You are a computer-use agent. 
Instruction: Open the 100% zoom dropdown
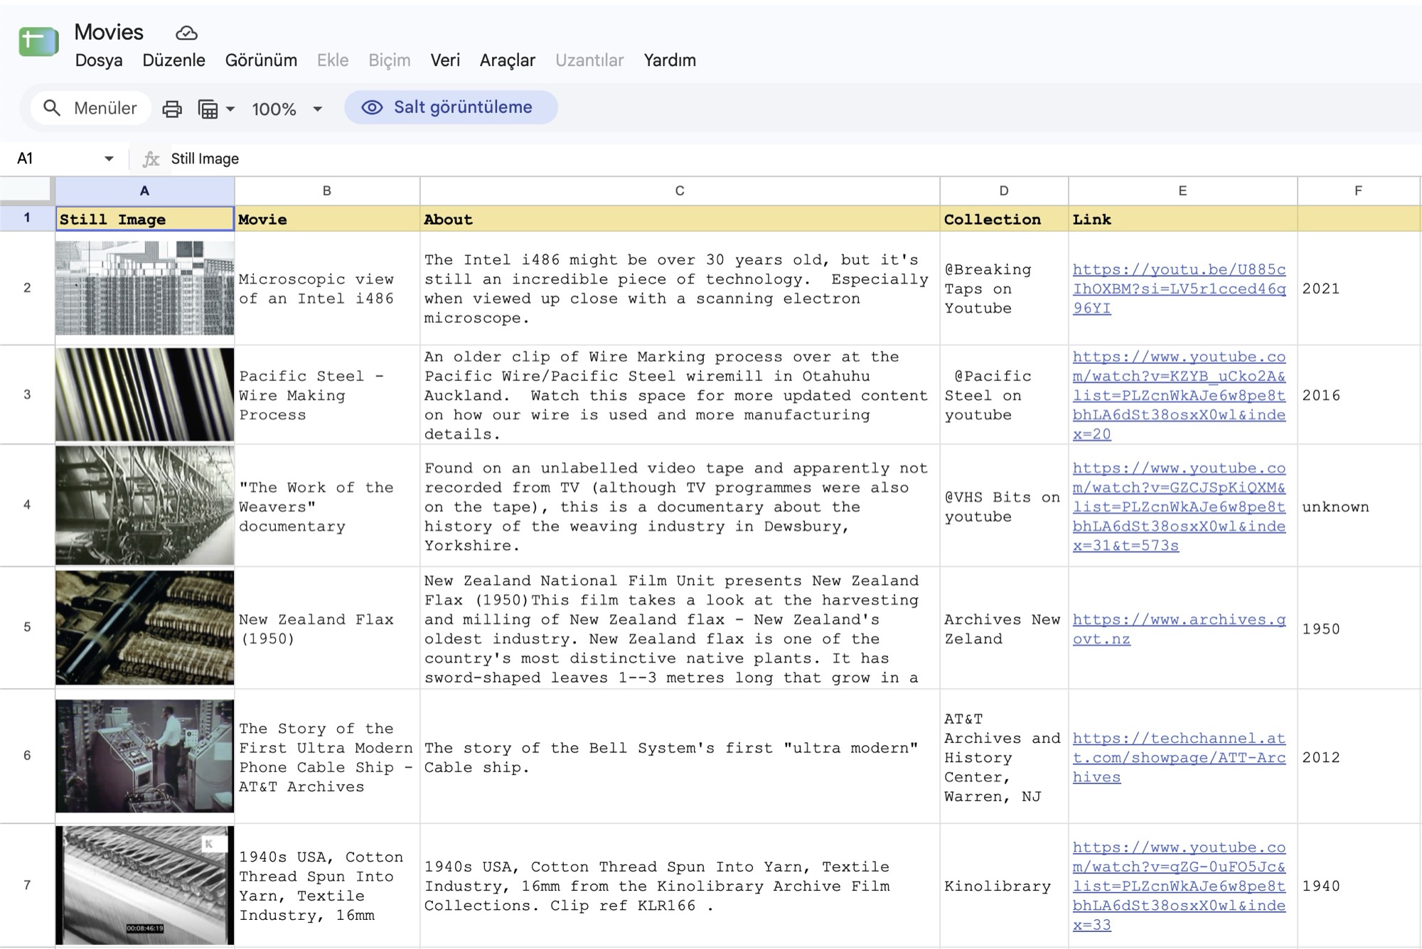(x=287, y=109)
